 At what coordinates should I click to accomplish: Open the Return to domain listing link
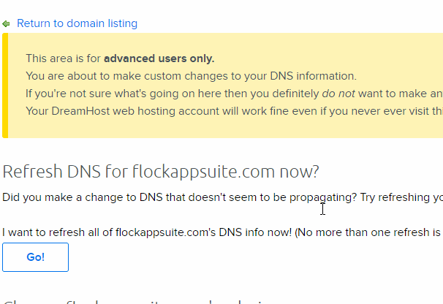click(77, 23)
